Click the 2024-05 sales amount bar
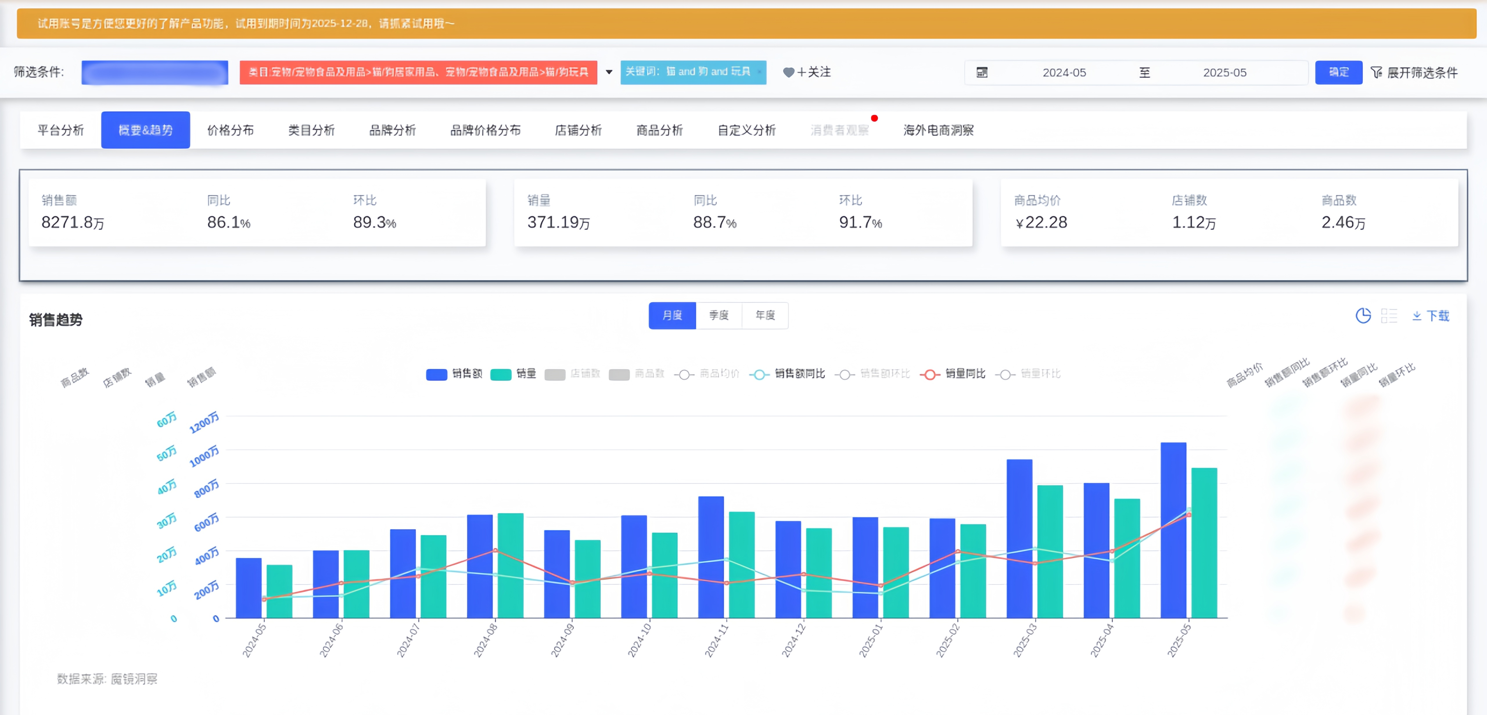1487x715 pixels. point(249,588)
